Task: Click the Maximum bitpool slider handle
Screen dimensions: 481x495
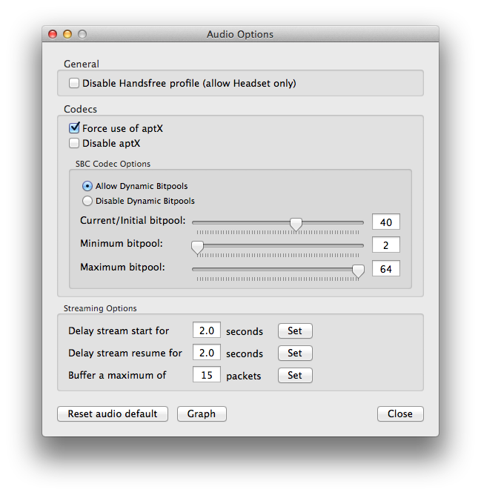Action: [x=358, y=270]
